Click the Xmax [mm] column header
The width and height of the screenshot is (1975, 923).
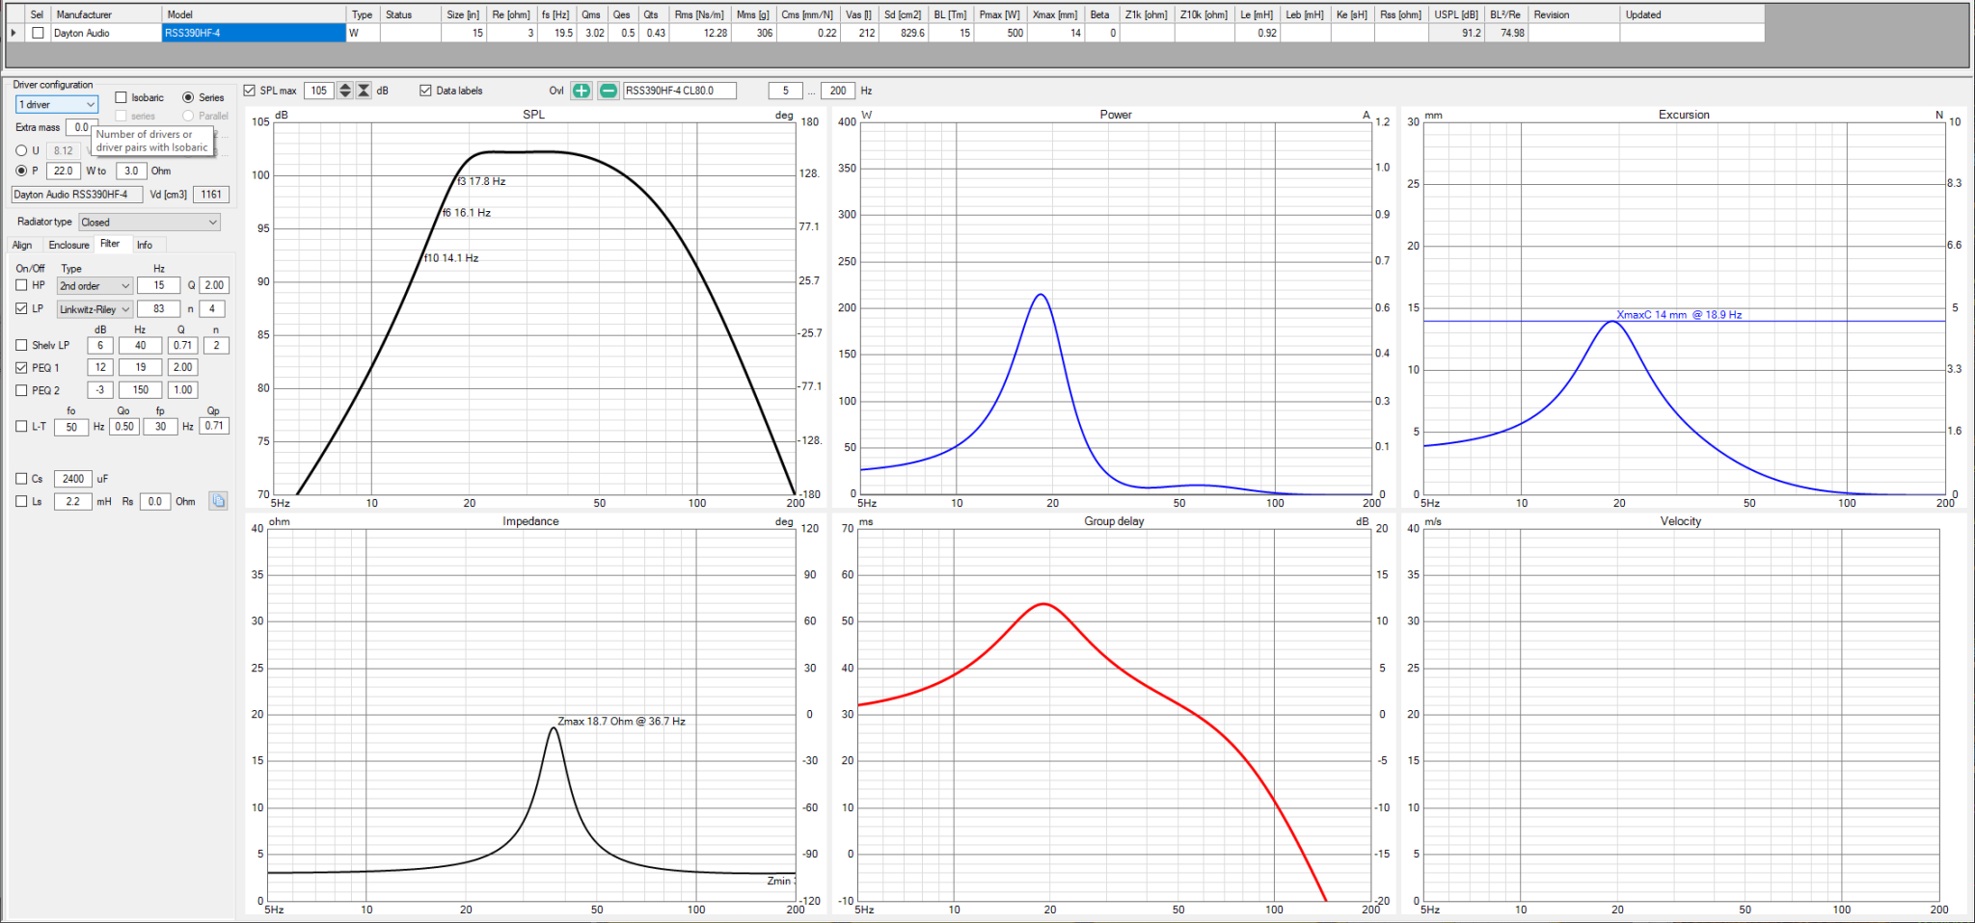1055,14
